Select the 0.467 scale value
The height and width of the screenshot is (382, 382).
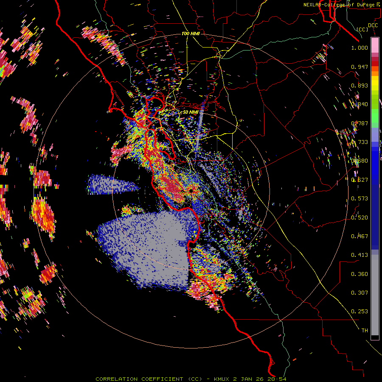coord(360,236)
